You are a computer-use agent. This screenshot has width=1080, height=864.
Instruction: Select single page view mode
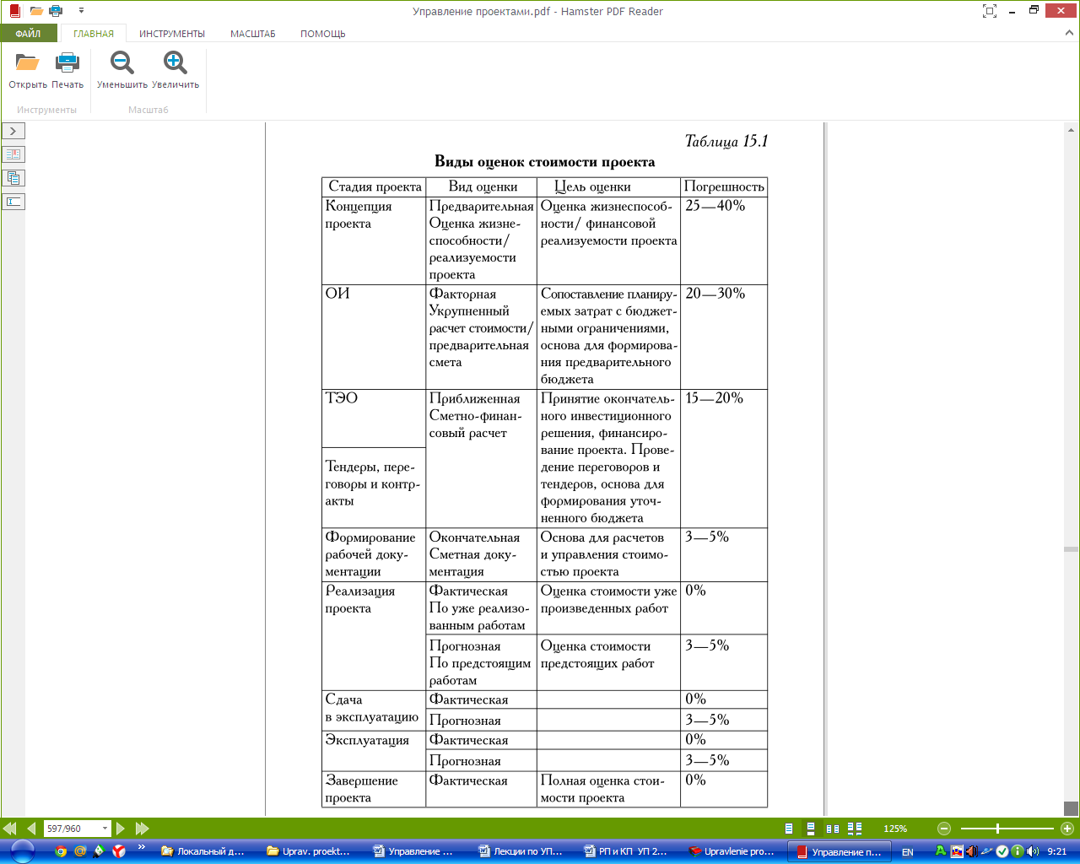[789, 829]
